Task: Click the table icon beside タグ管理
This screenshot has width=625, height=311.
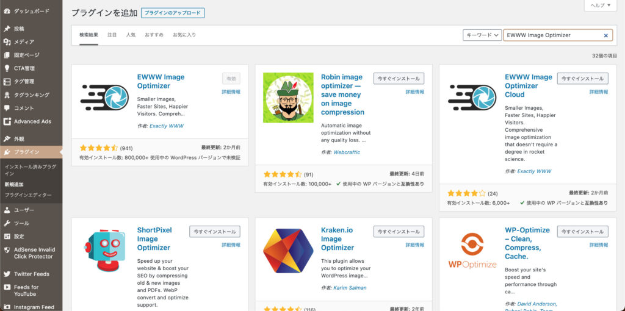Action: 6,82
